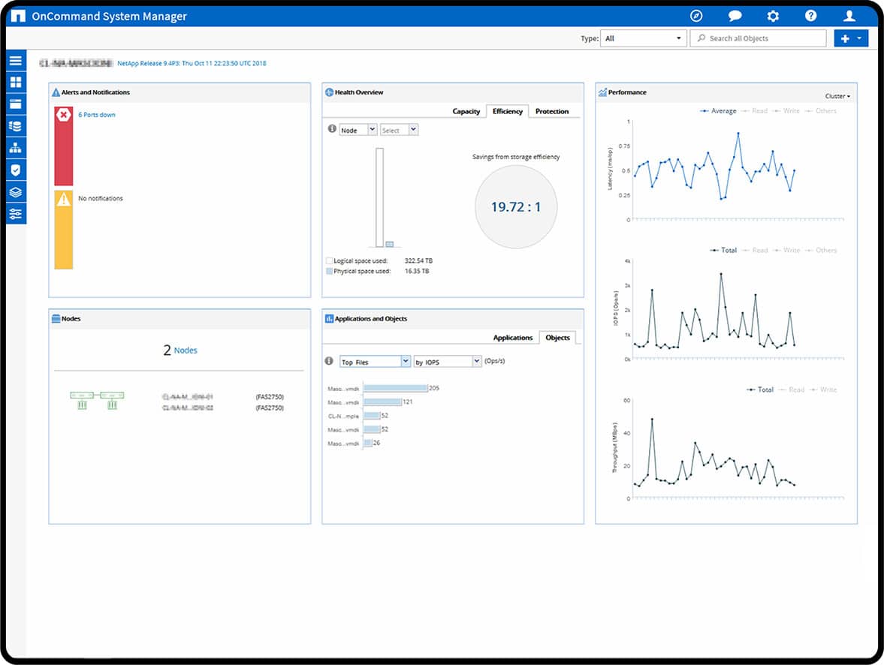Viewport: 884px width, 665px height.
Task: Click the Performance panel chart icon
Action: pos(602,92)
